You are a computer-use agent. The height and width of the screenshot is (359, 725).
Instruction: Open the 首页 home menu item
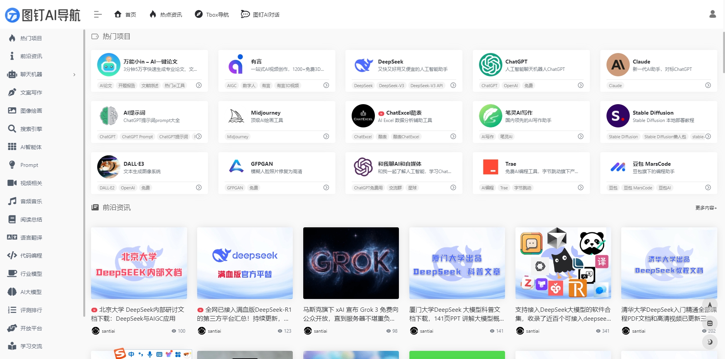(x=125, y=15)
